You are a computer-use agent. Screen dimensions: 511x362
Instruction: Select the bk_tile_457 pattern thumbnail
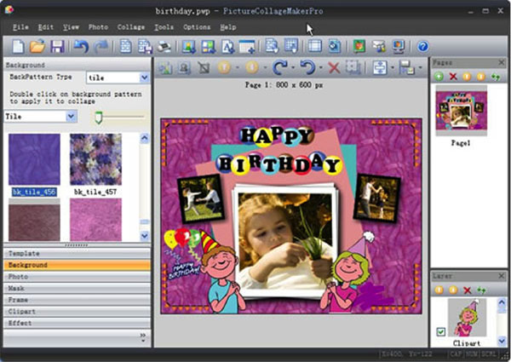click(95, 159)
